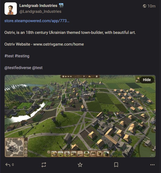The height and width of the screenshot is (173, 161).
Task: Click the globe public visibility icon
Action: [x=144, y=6]
